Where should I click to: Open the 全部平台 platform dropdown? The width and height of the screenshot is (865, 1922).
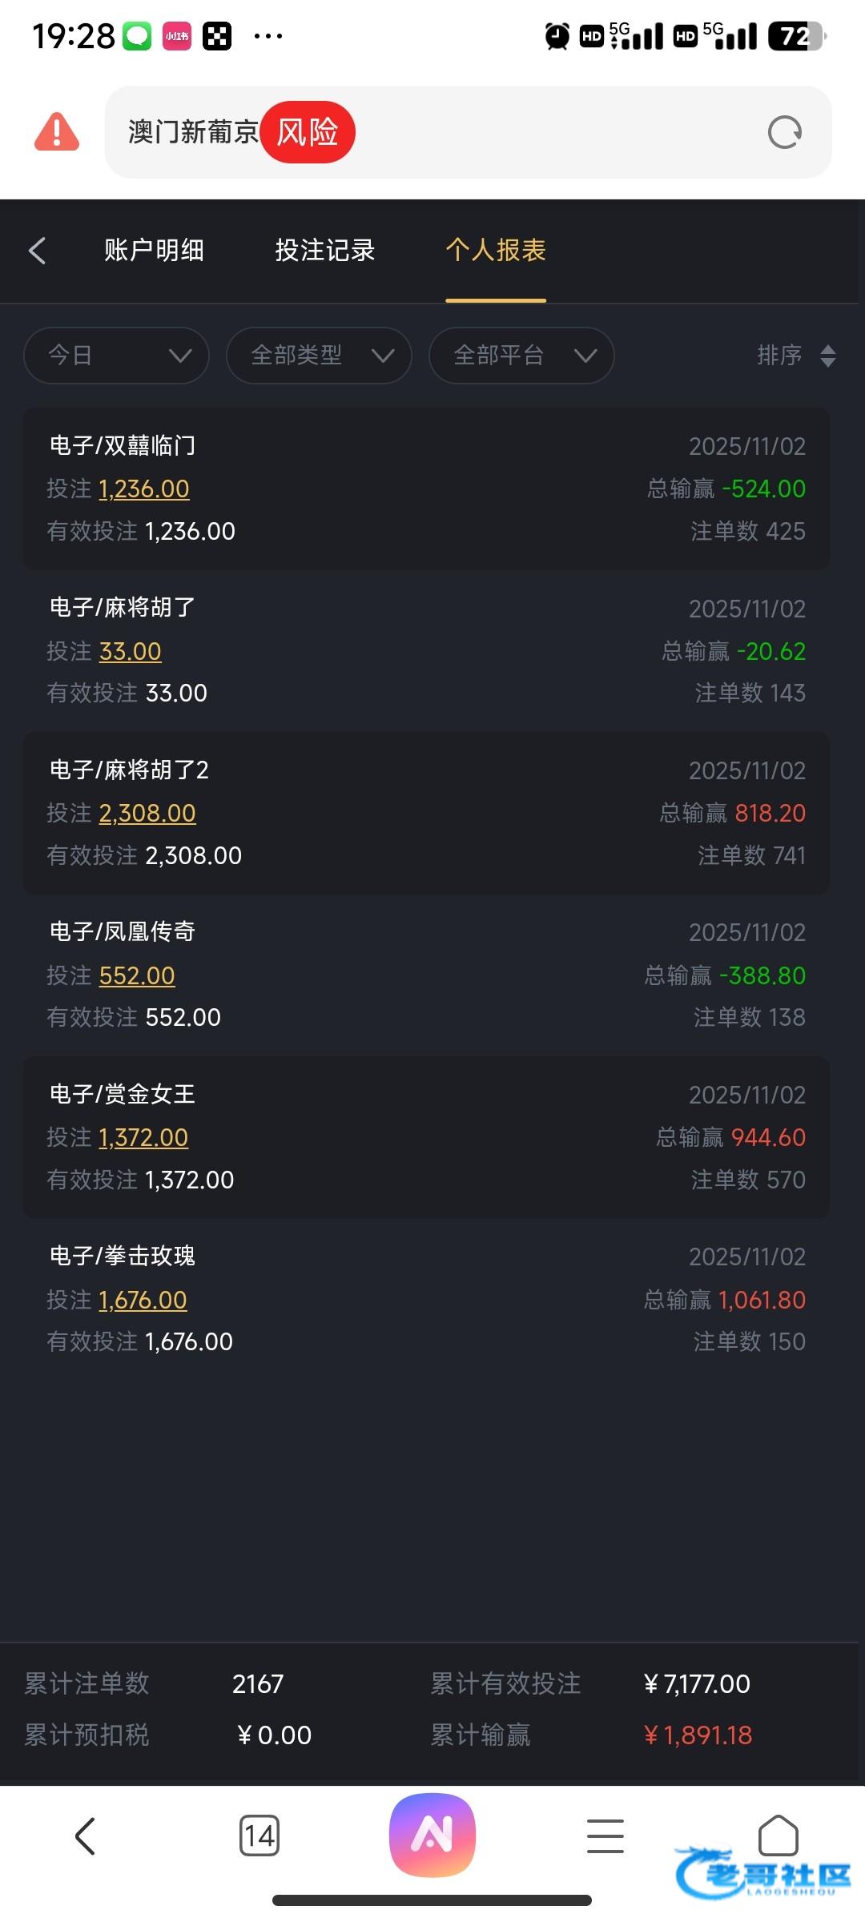(521, 355)
